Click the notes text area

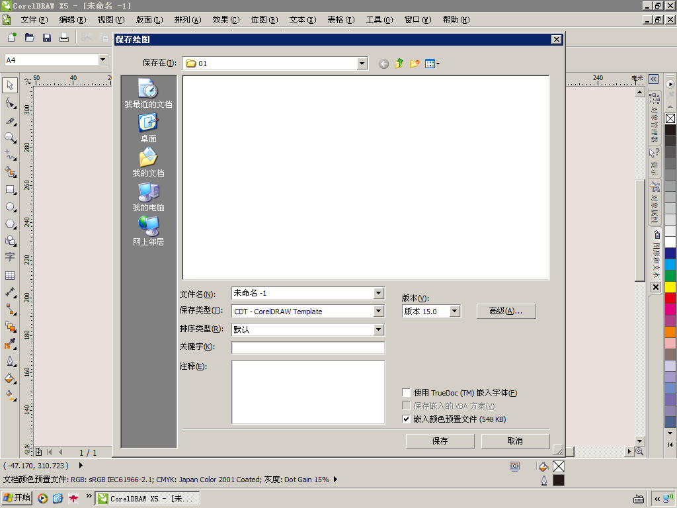pyautogui.click(x=308, y=392)
